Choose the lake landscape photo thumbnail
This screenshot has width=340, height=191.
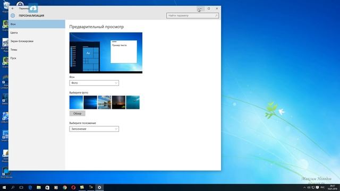(x=104, y=102)
